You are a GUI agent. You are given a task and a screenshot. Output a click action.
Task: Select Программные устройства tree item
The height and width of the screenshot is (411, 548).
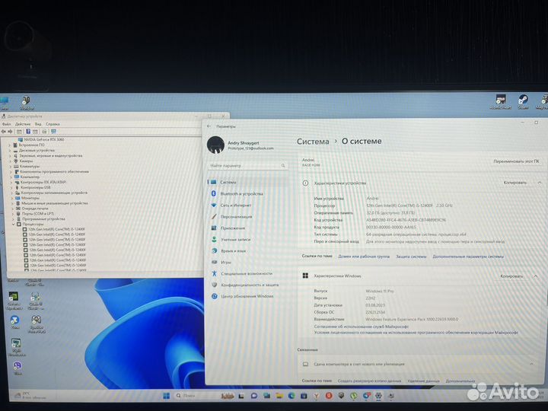coord(40,218)
